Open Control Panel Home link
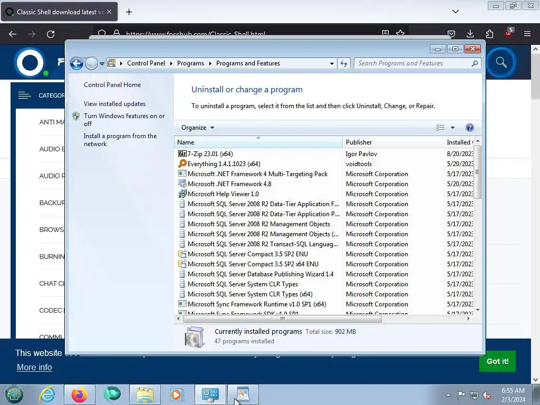Viewport: 540px width, 405px height. [x=112, y=85]
